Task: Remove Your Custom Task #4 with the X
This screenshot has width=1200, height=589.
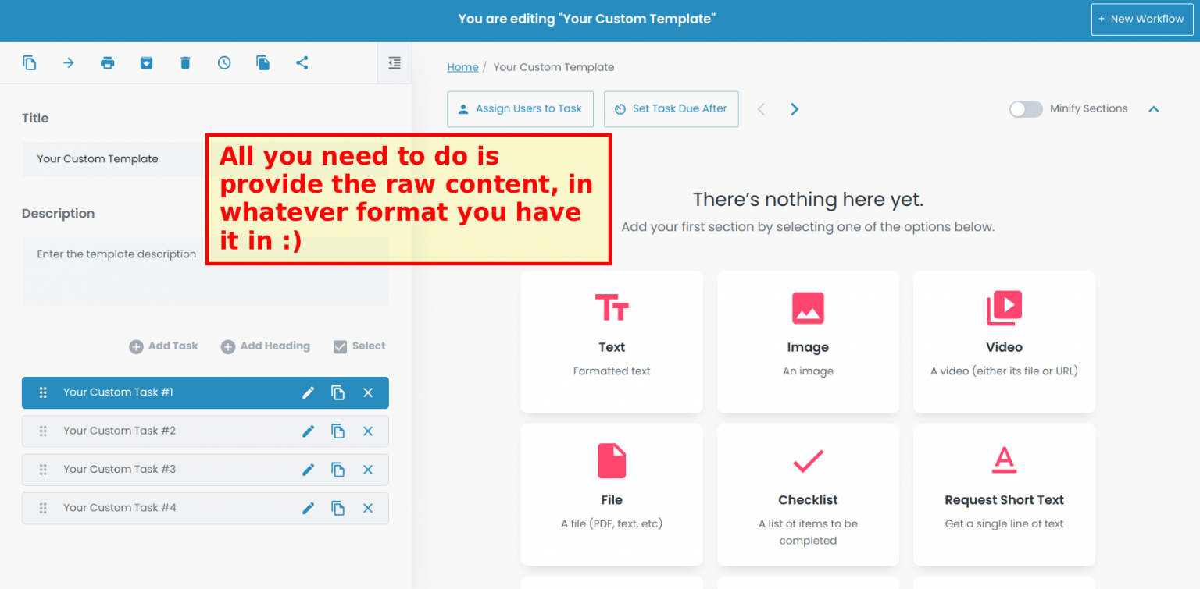Action: pyautogui.click(x=367, y=508)
